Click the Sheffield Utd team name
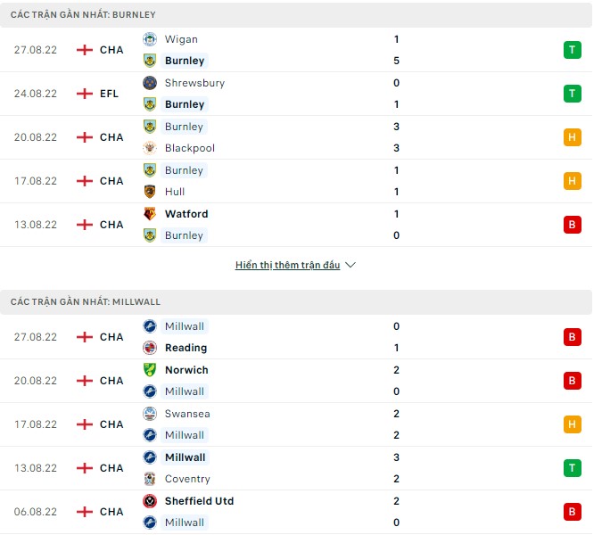 coord(199,501)
